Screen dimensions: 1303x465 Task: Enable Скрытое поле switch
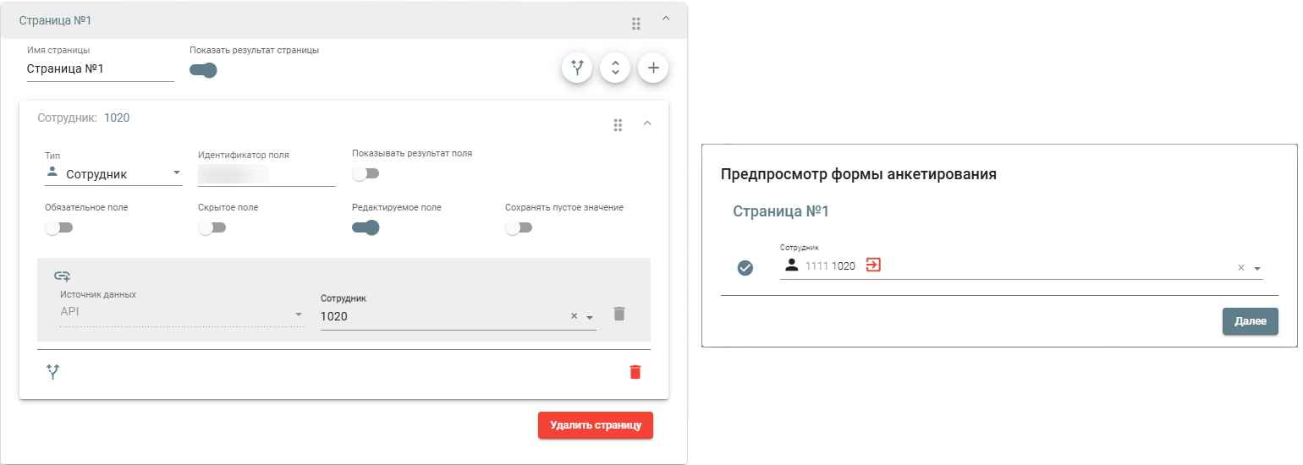coord(212,227)
